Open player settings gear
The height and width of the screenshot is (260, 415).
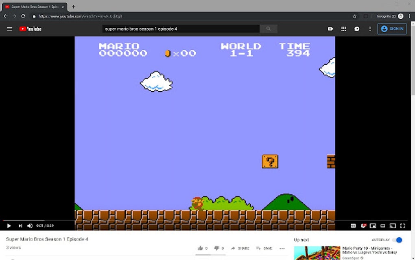click(x=363, y=226)
